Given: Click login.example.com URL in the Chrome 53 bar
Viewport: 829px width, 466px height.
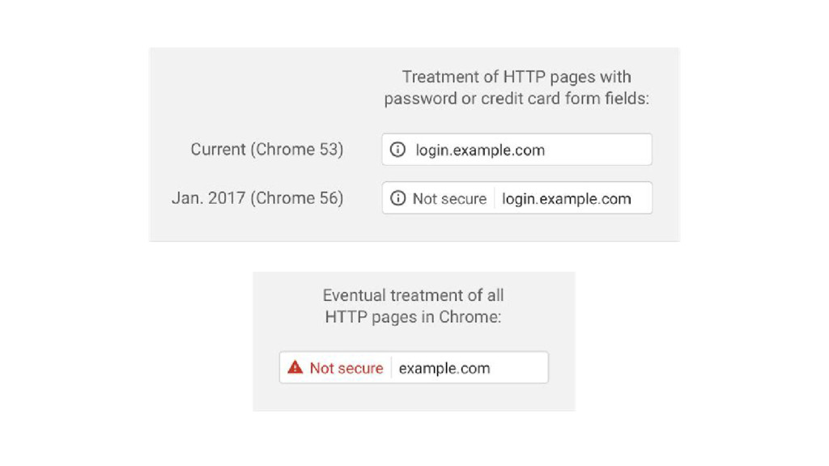Looking at the screenshot, I should (480, 150).
